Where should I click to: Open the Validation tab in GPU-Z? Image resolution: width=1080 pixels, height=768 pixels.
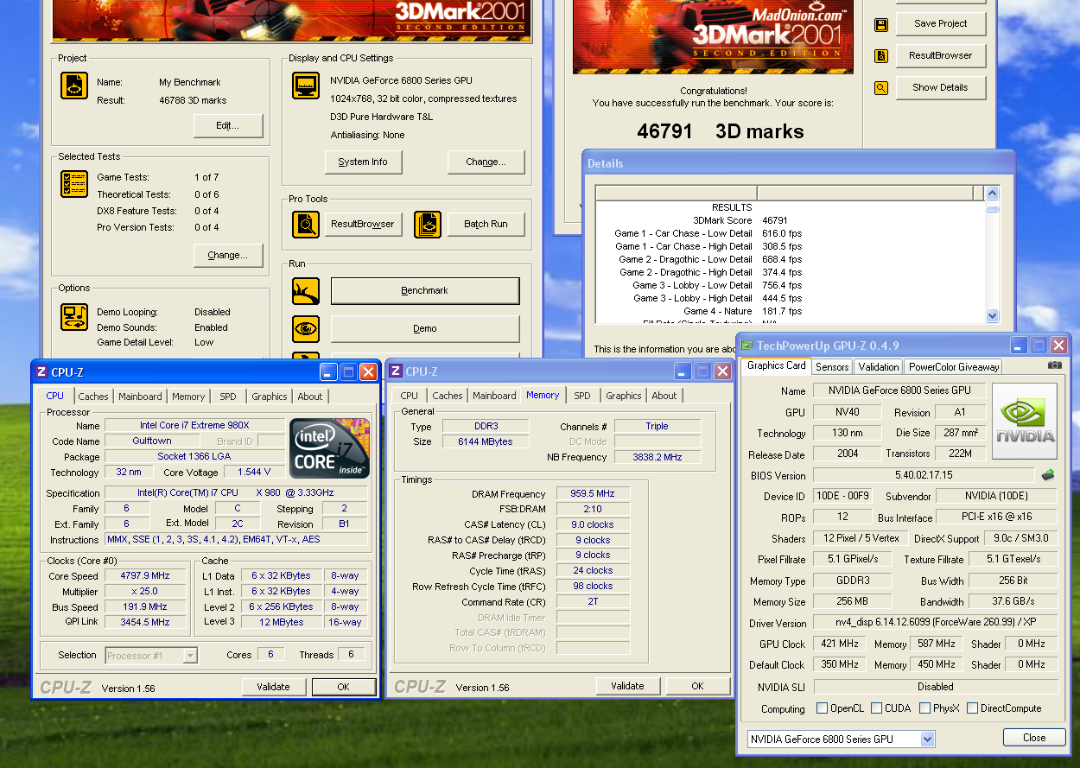tap(879, 367)
